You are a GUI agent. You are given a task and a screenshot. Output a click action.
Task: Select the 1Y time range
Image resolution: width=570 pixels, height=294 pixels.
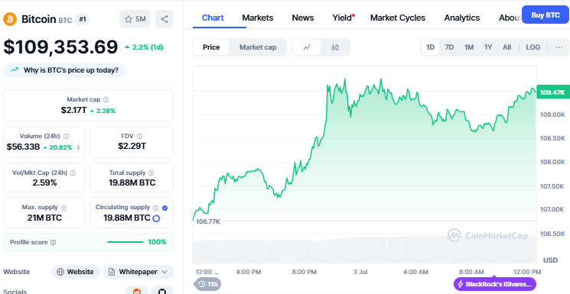coord(488,47)
